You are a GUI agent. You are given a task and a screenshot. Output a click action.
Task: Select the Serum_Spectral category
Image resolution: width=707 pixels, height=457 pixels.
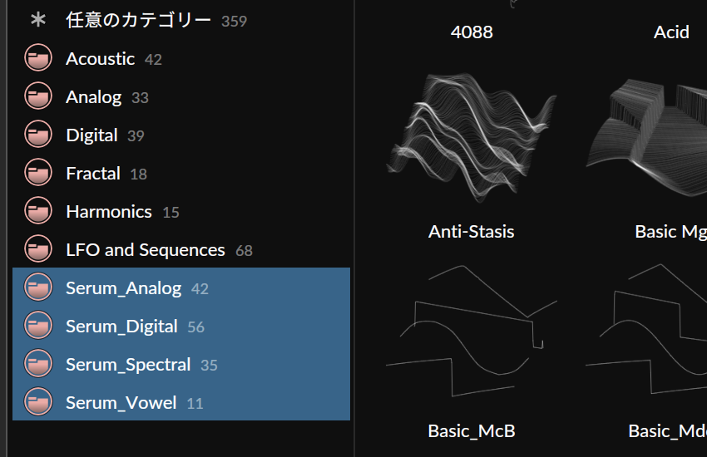click(x=181, y=364)
